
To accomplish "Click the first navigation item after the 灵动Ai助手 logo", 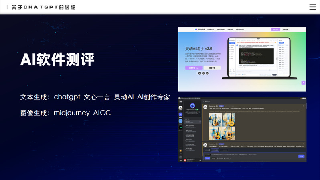I will click(x=211, y=30).
